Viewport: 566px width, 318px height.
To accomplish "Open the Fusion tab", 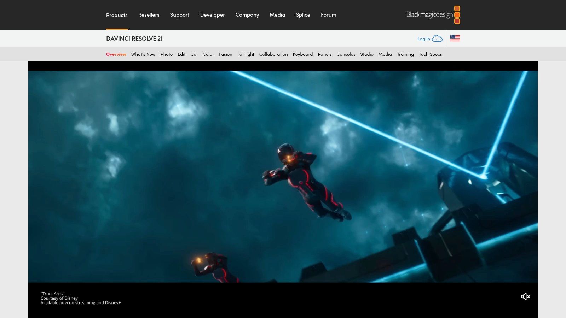I will coord(226,54).
